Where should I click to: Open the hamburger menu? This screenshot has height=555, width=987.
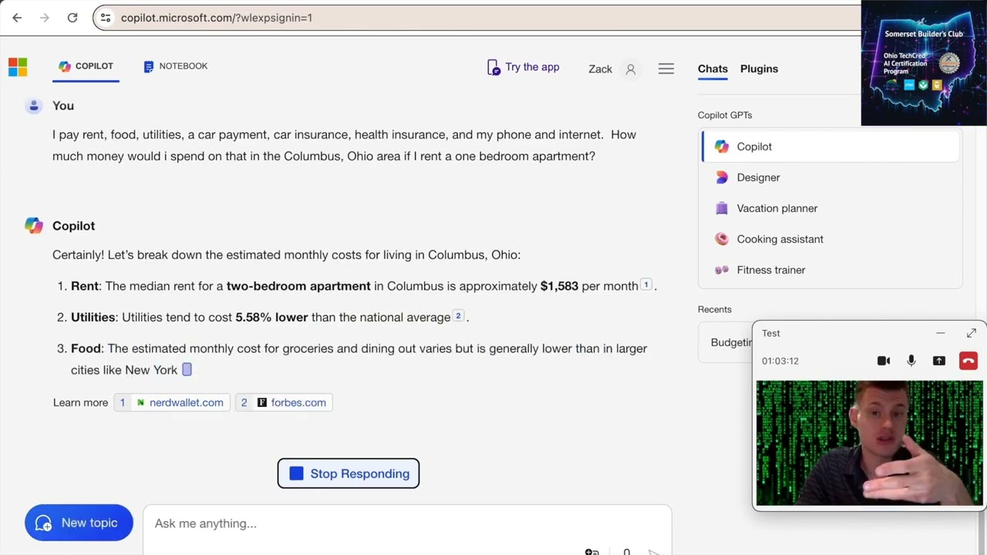[666, 69]
